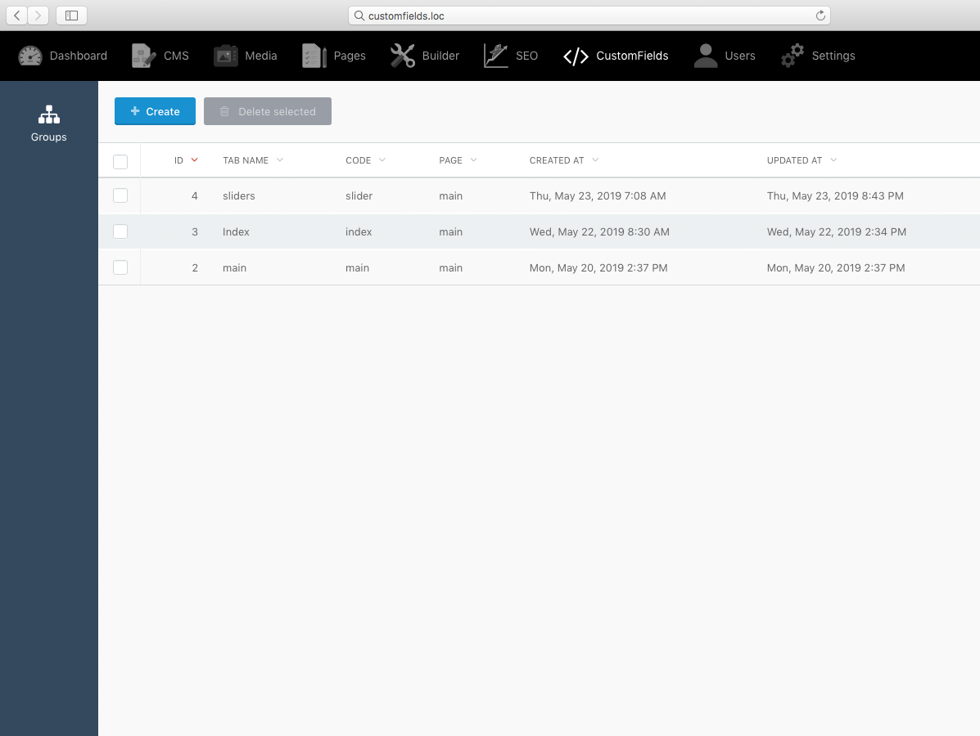Click the browser back arrow

tap(17, 16)
